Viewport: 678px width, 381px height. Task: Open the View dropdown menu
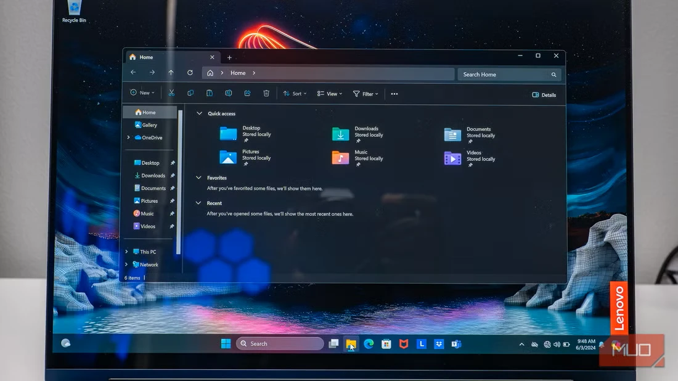(330, 94)
